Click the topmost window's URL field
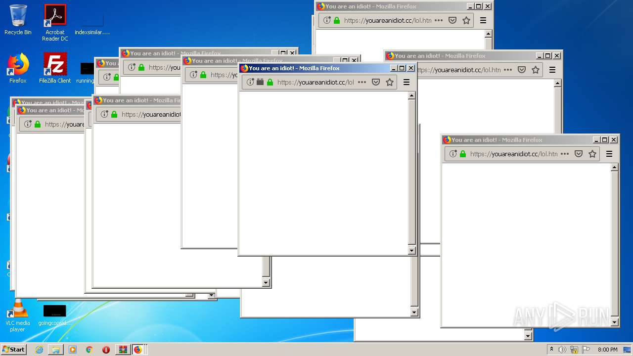Viewport: 633px width, 356px height. click(x=388, y=20)
